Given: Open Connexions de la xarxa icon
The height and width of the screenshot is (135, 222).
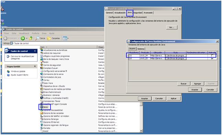Looking at the screenshot, I should 42,74.
